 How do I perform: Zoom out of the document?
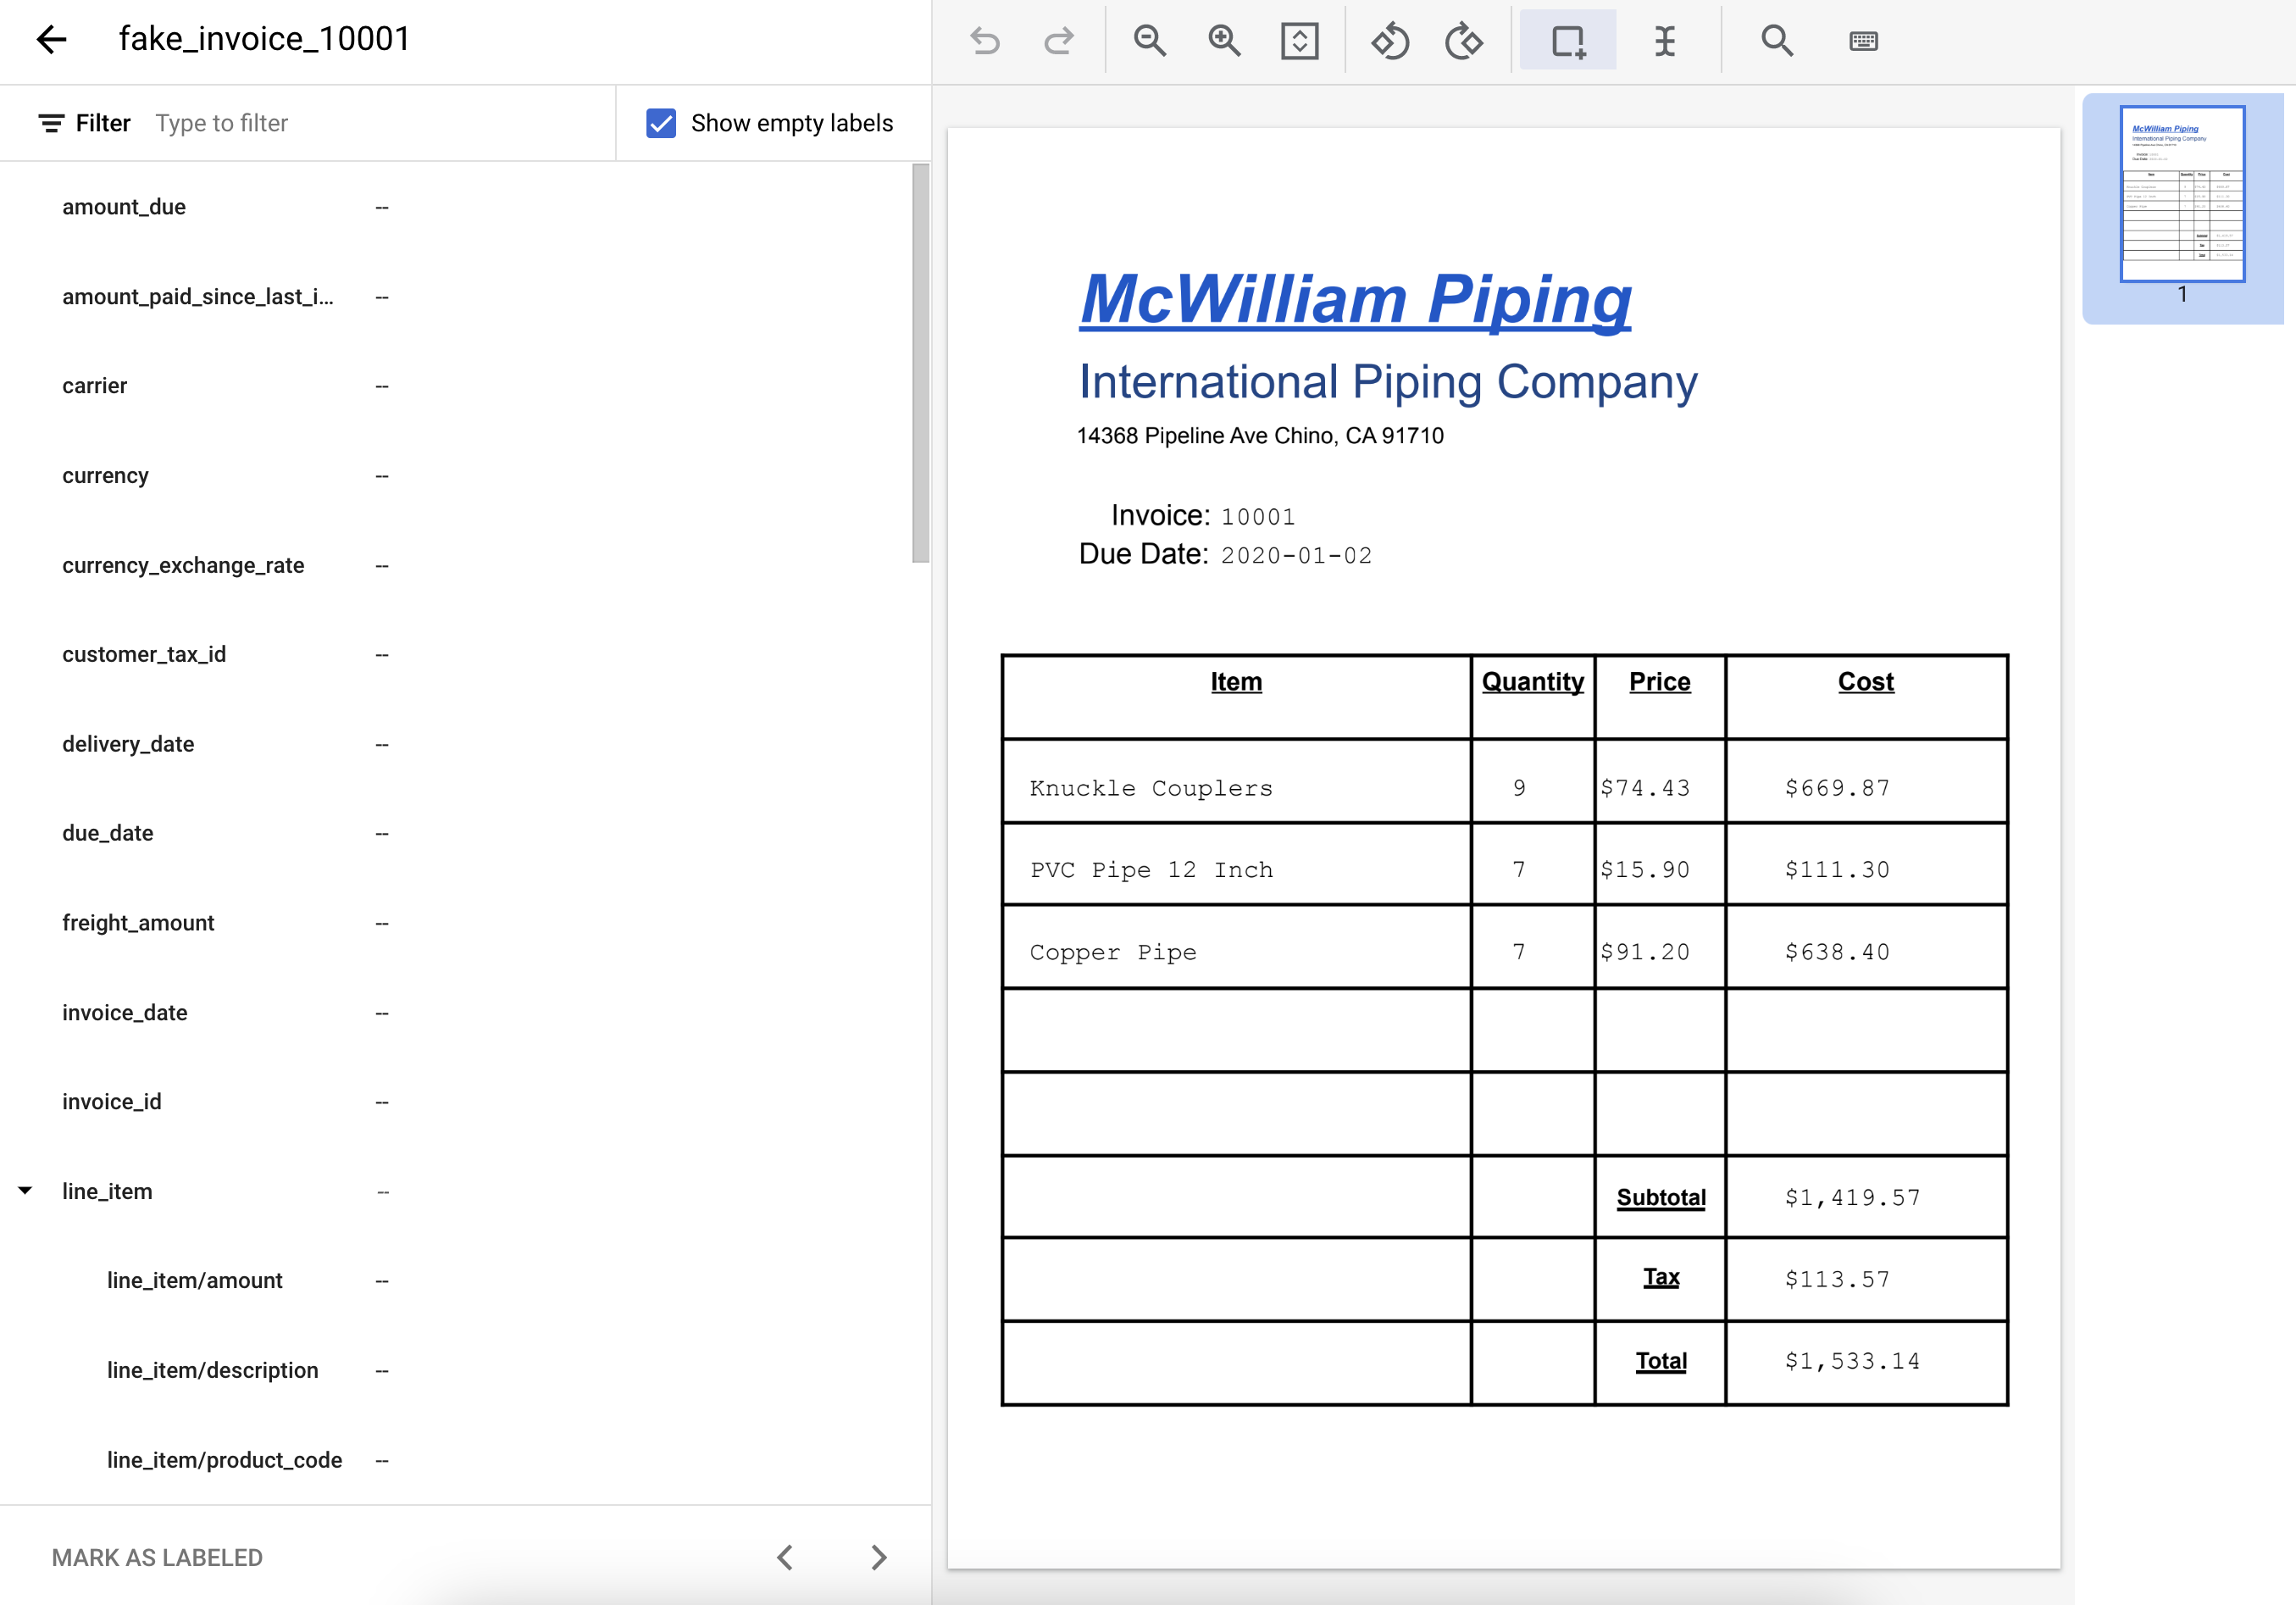1150,41
